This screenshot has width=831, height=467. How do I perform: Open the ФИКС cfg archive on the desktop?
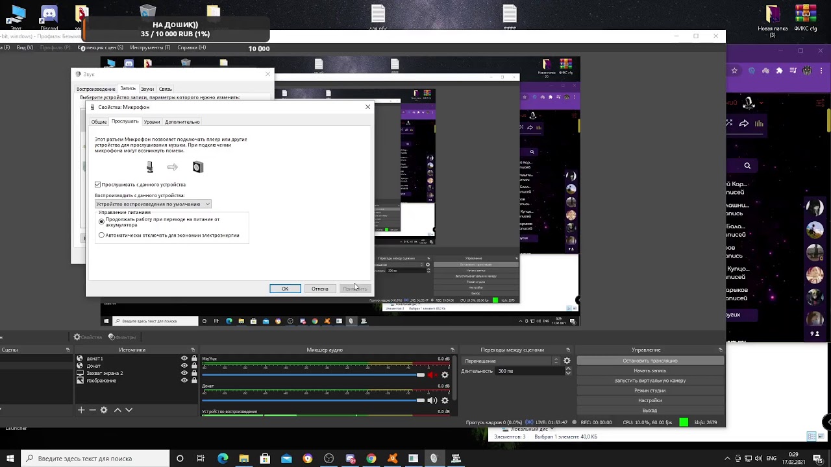pyautogui.click(x=806, y=18)
